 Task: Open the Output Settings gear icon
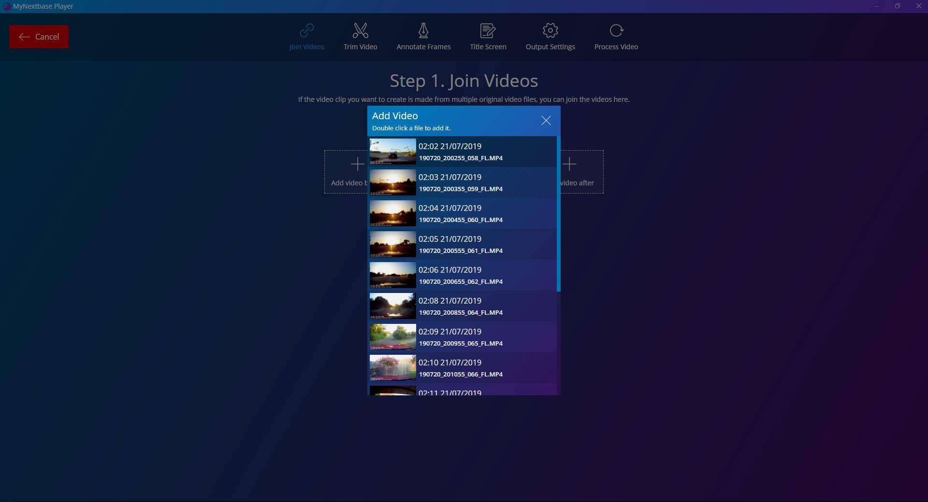(x=550, y=31)
